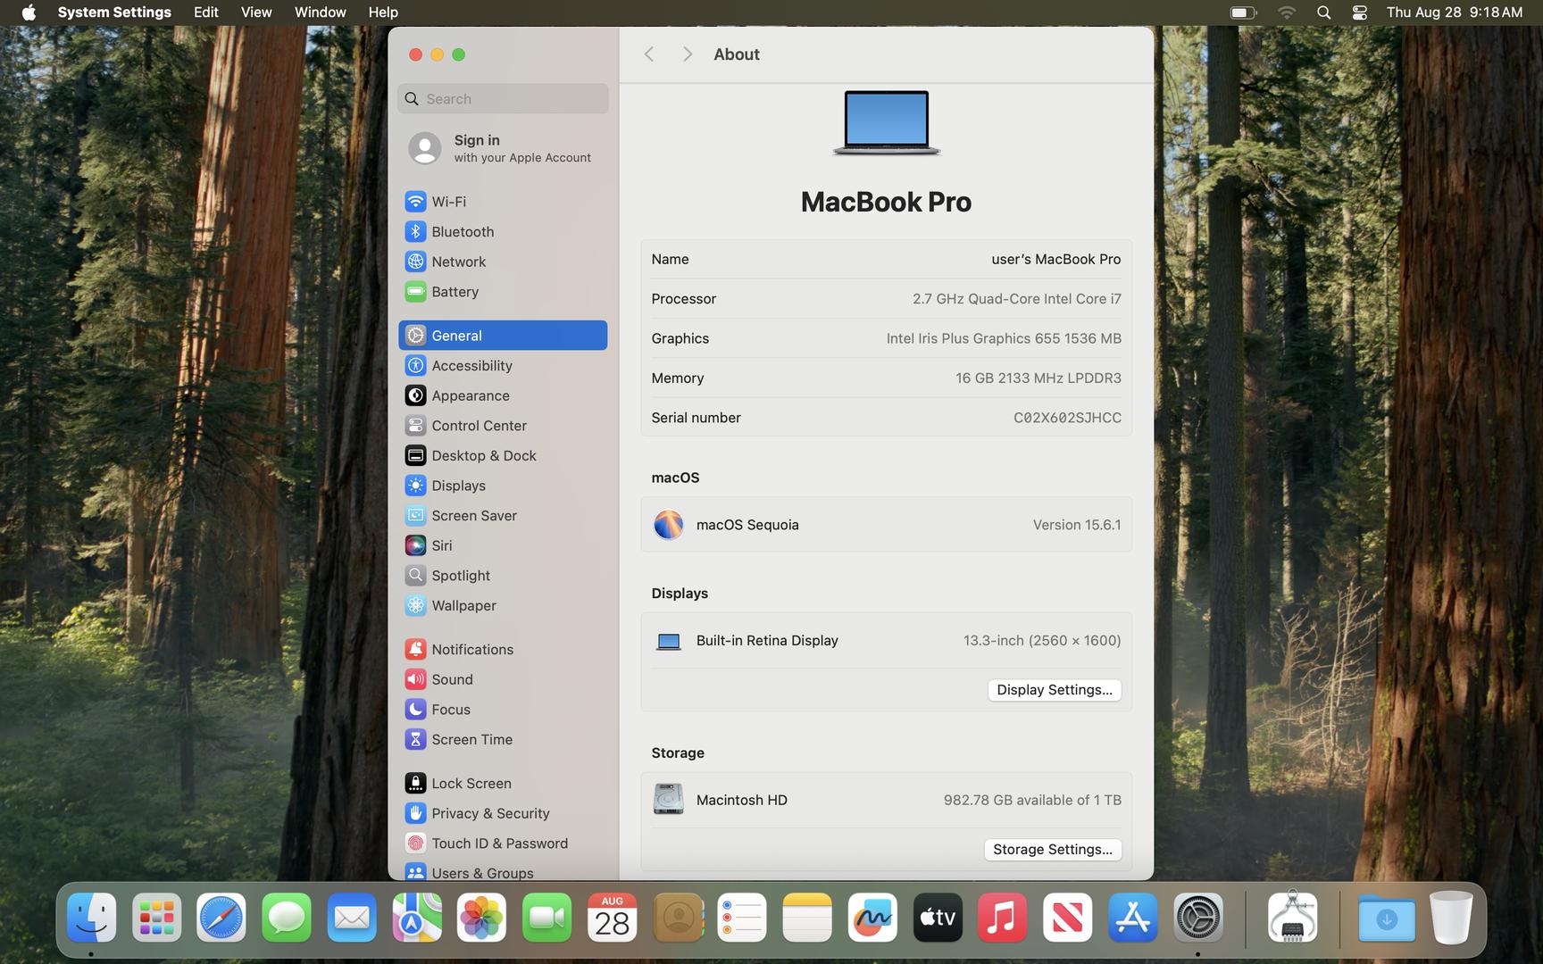Open Users & Groups settings
This screenshot has width=1543, height=964.
pos(503,872)
